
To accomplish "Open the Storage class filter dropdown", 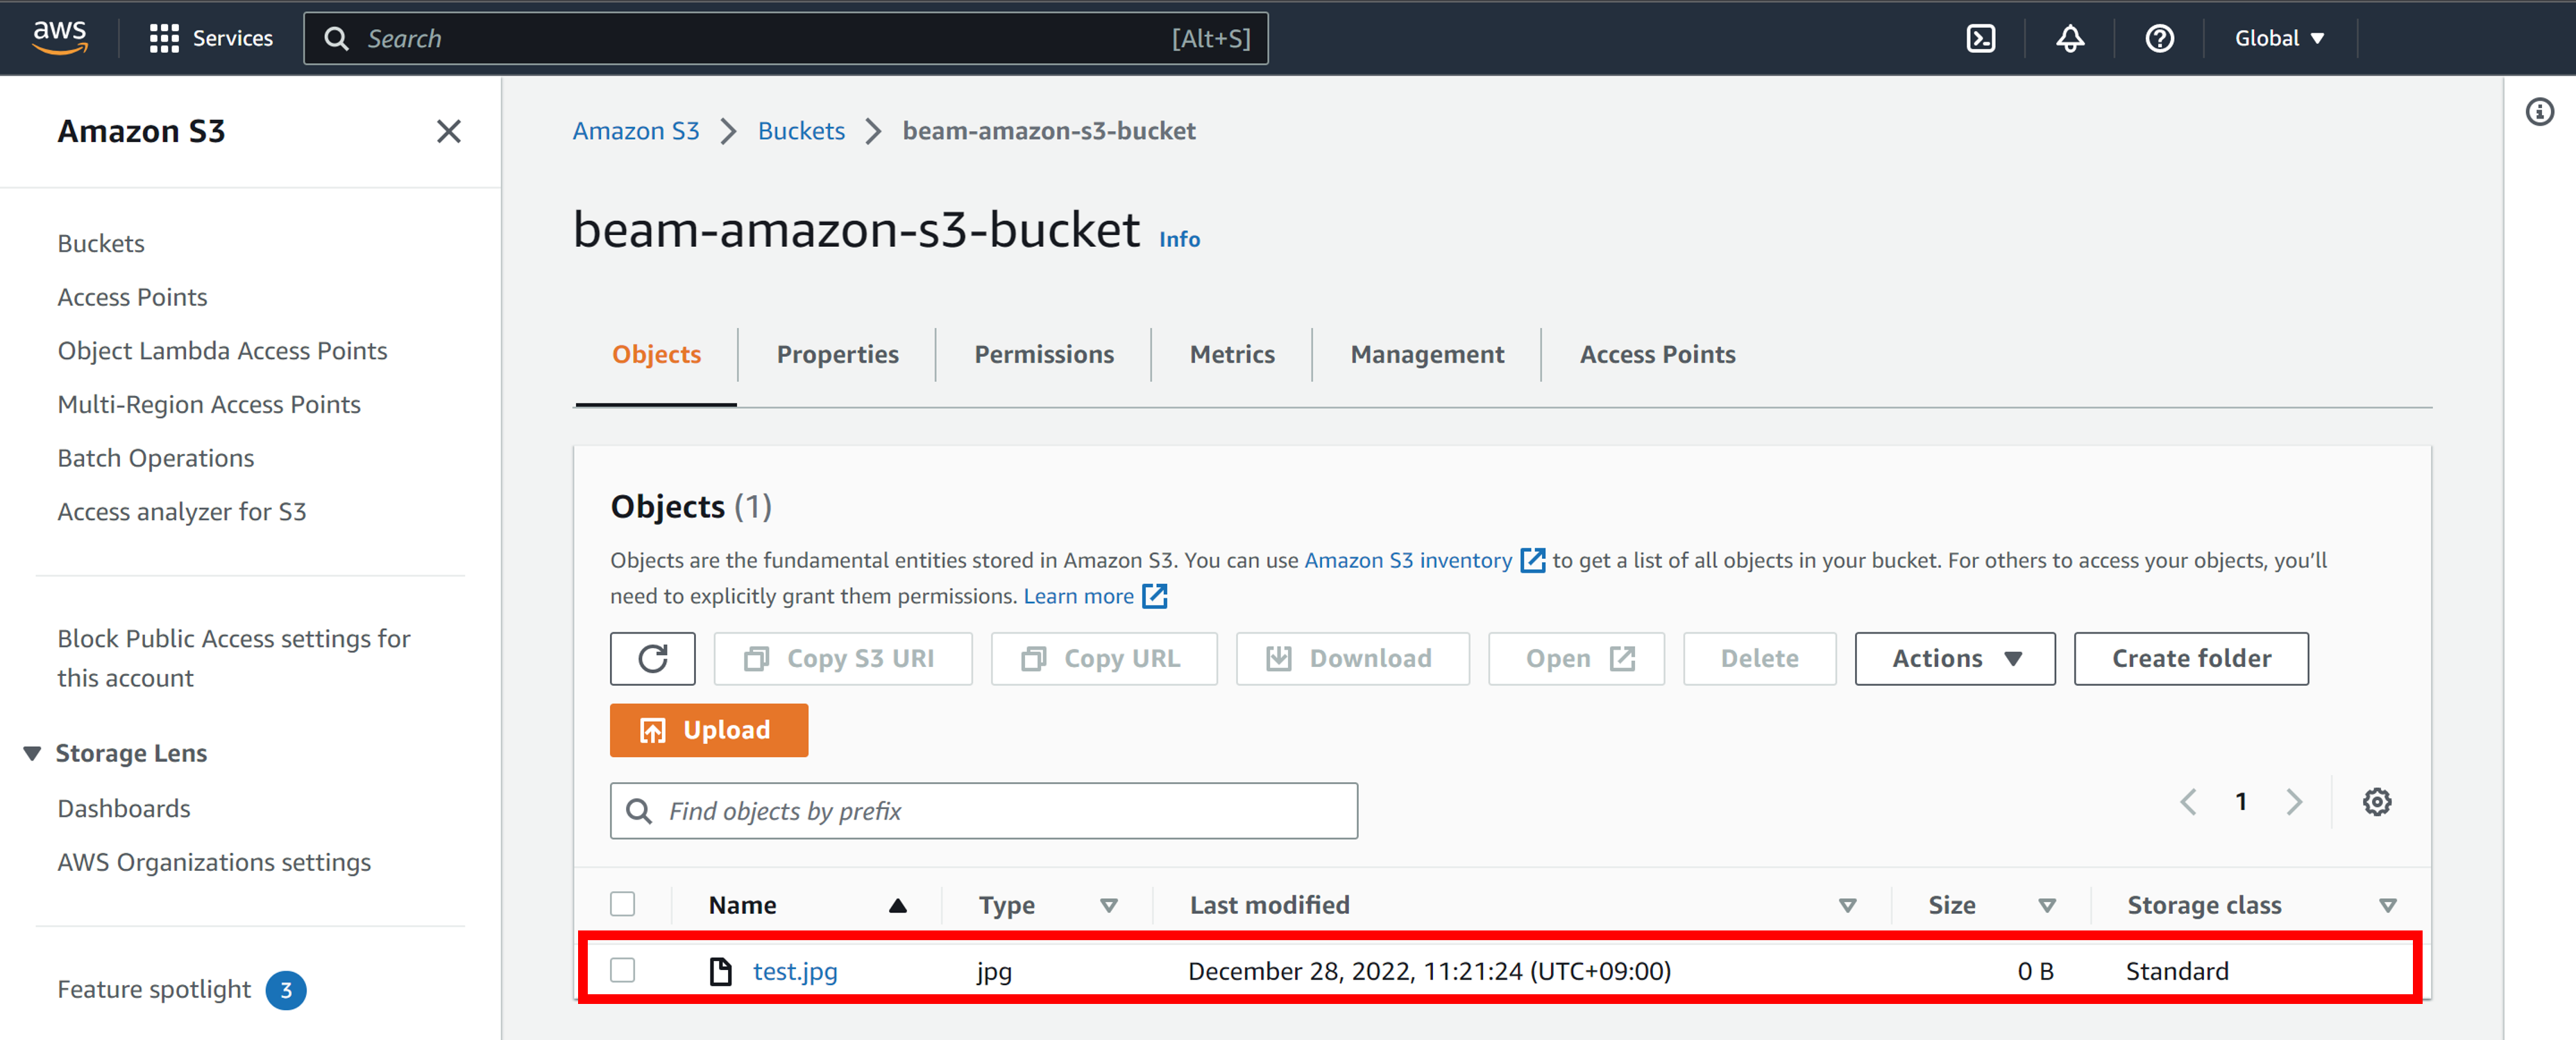I will (2389, 904).
